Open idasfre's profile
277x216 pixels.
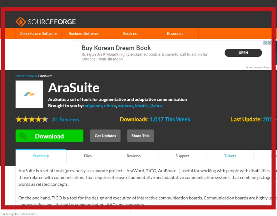(x=142, y=106)
